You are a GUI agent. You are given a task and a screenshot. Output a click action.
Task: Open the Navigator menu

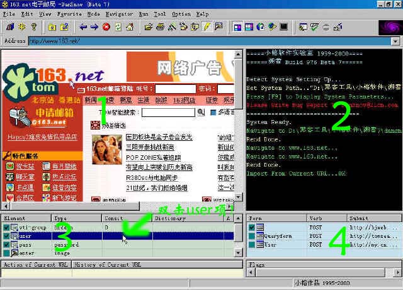point(119,14)
